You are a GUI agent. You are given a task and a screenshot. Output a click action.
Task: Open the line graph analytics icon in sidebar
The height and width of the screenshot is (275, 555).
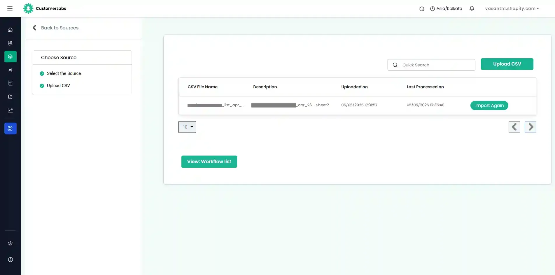point(10,110)
